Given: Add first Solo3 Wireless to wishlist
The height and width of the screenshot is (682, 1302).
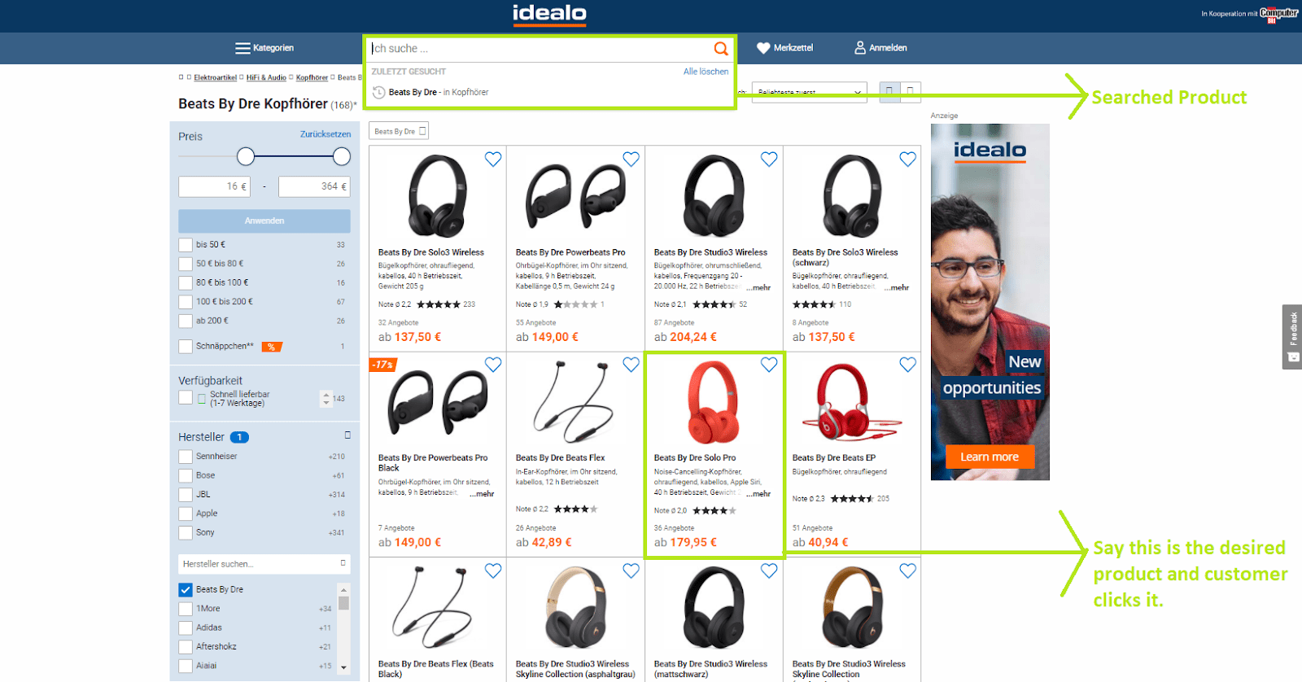Looking at the screenshot, I should [x=493, y=160].
